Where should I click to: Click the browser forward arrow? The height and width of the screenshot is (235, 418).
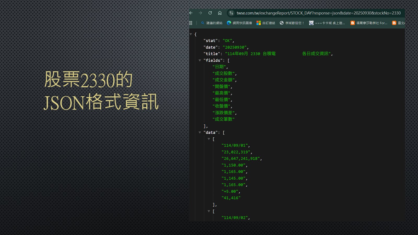point(200,13)
